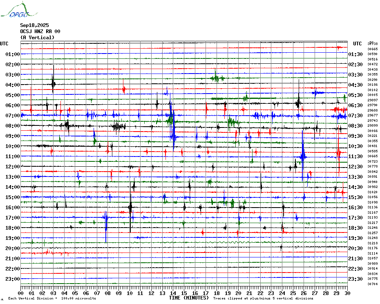Click the '09:00' hour label on left axis
Image resolution: width=380 pixels, height=304 pixels.
coord(13,136)
